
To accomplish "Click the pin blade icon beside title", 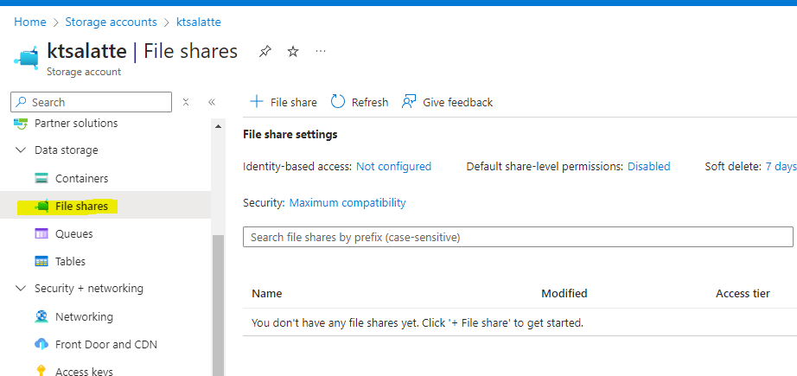I will pyautogui.click(x=265, y=51).
